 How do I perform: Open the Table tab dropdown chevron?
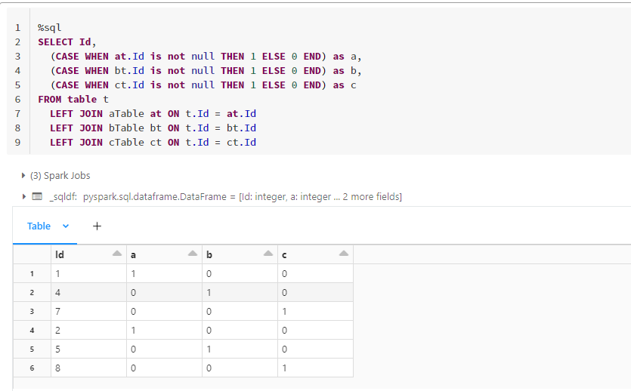[x=65, y=226]
